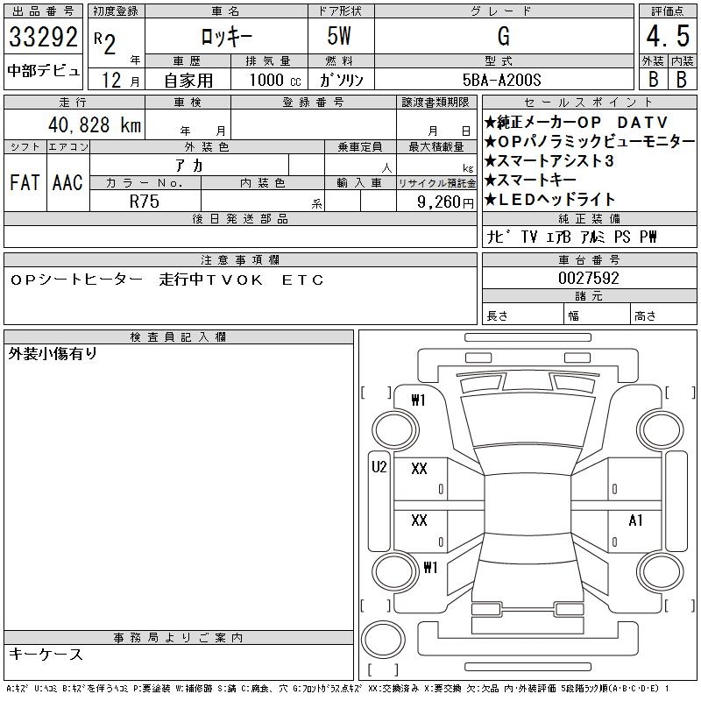This screenshot has width=701, height=701.
Task: Select the lot number 33292
Action: click(x=43, y=37)
